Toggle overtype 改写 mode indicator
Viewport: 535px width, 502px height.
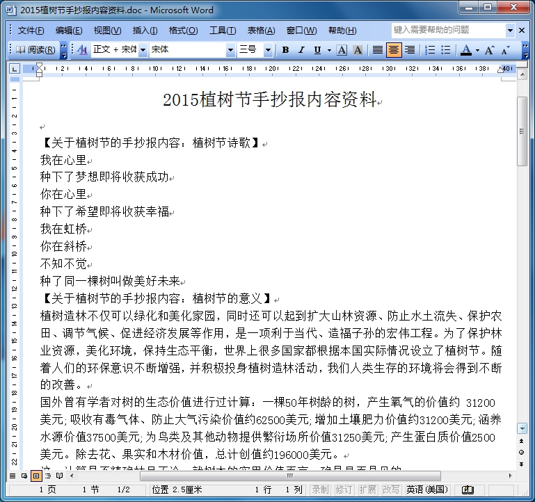[x=391, y=489]
